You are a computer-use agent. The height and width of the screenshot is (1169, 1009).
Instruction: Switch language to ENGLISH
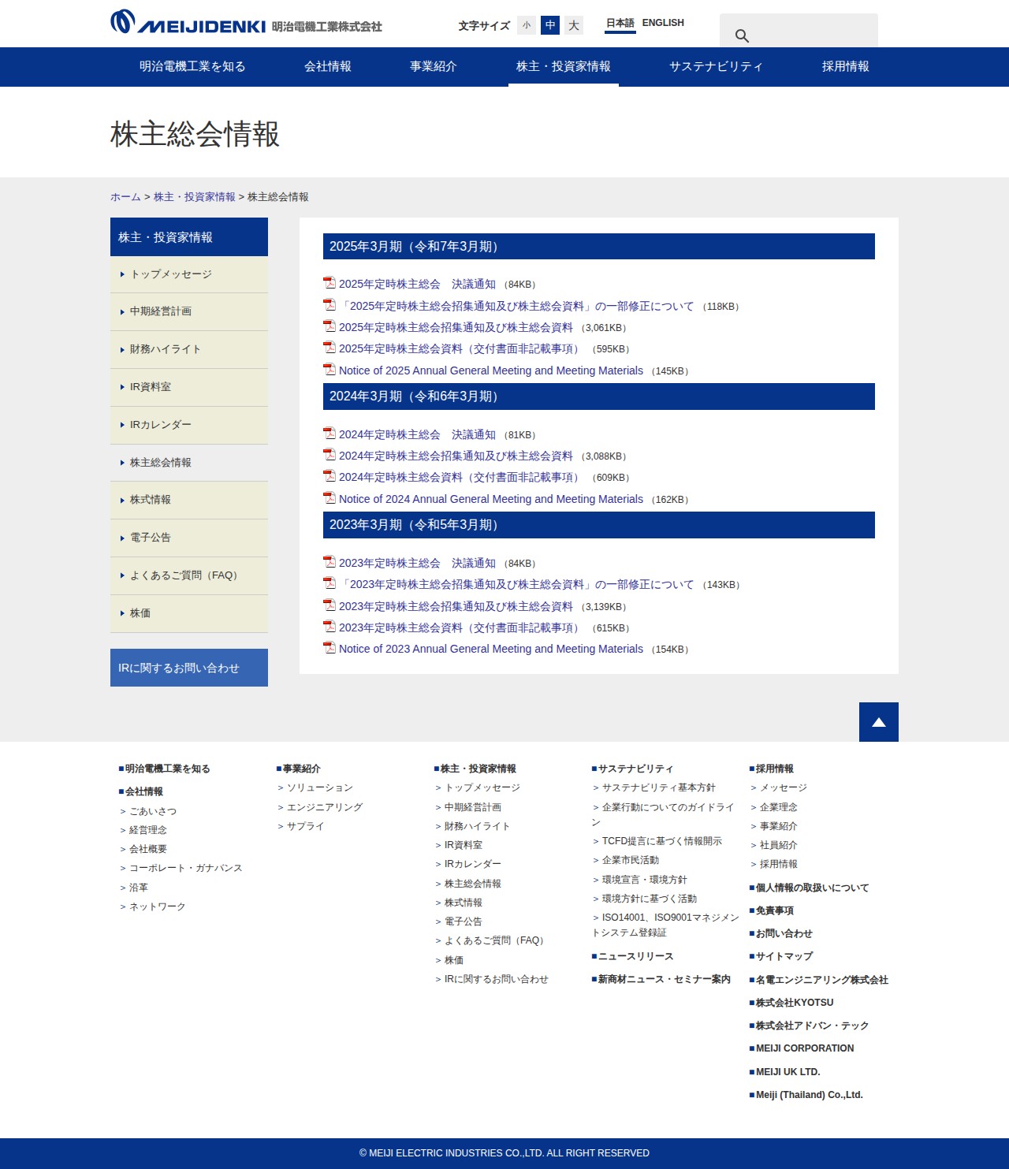[x=663, y=23]
